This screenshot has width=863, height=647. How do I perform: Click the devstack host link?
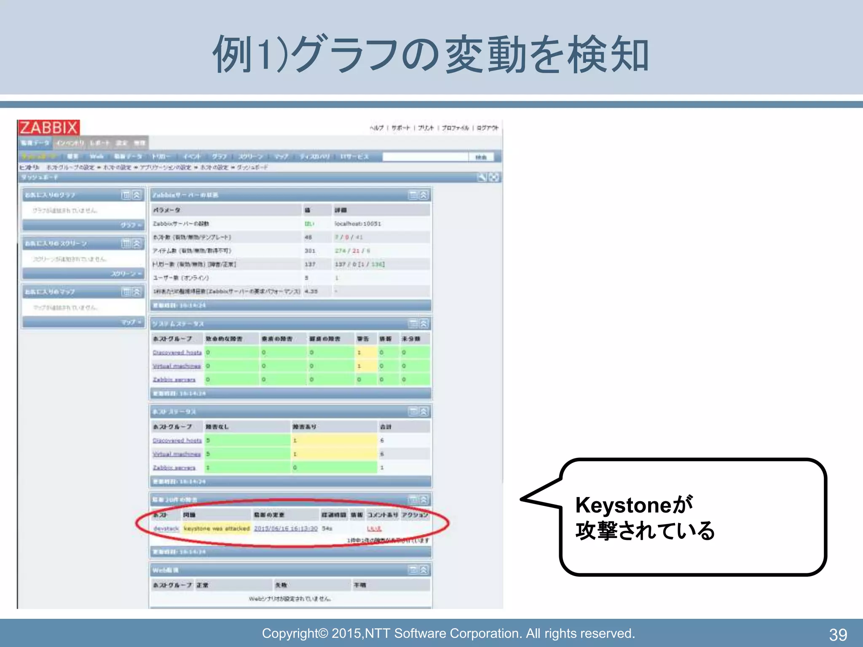pyautogui.click(x=166, y=528)
